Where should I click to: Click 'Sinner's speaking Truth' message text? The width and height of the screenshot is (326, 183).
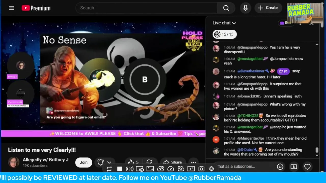pos(282,96)
